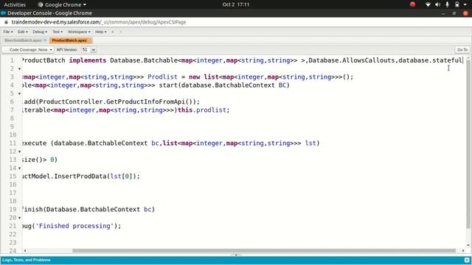The width and height of the screenshot is (472, 265).
Task: Click the vertical scrollbar down arrow
Action: (468, 245)
